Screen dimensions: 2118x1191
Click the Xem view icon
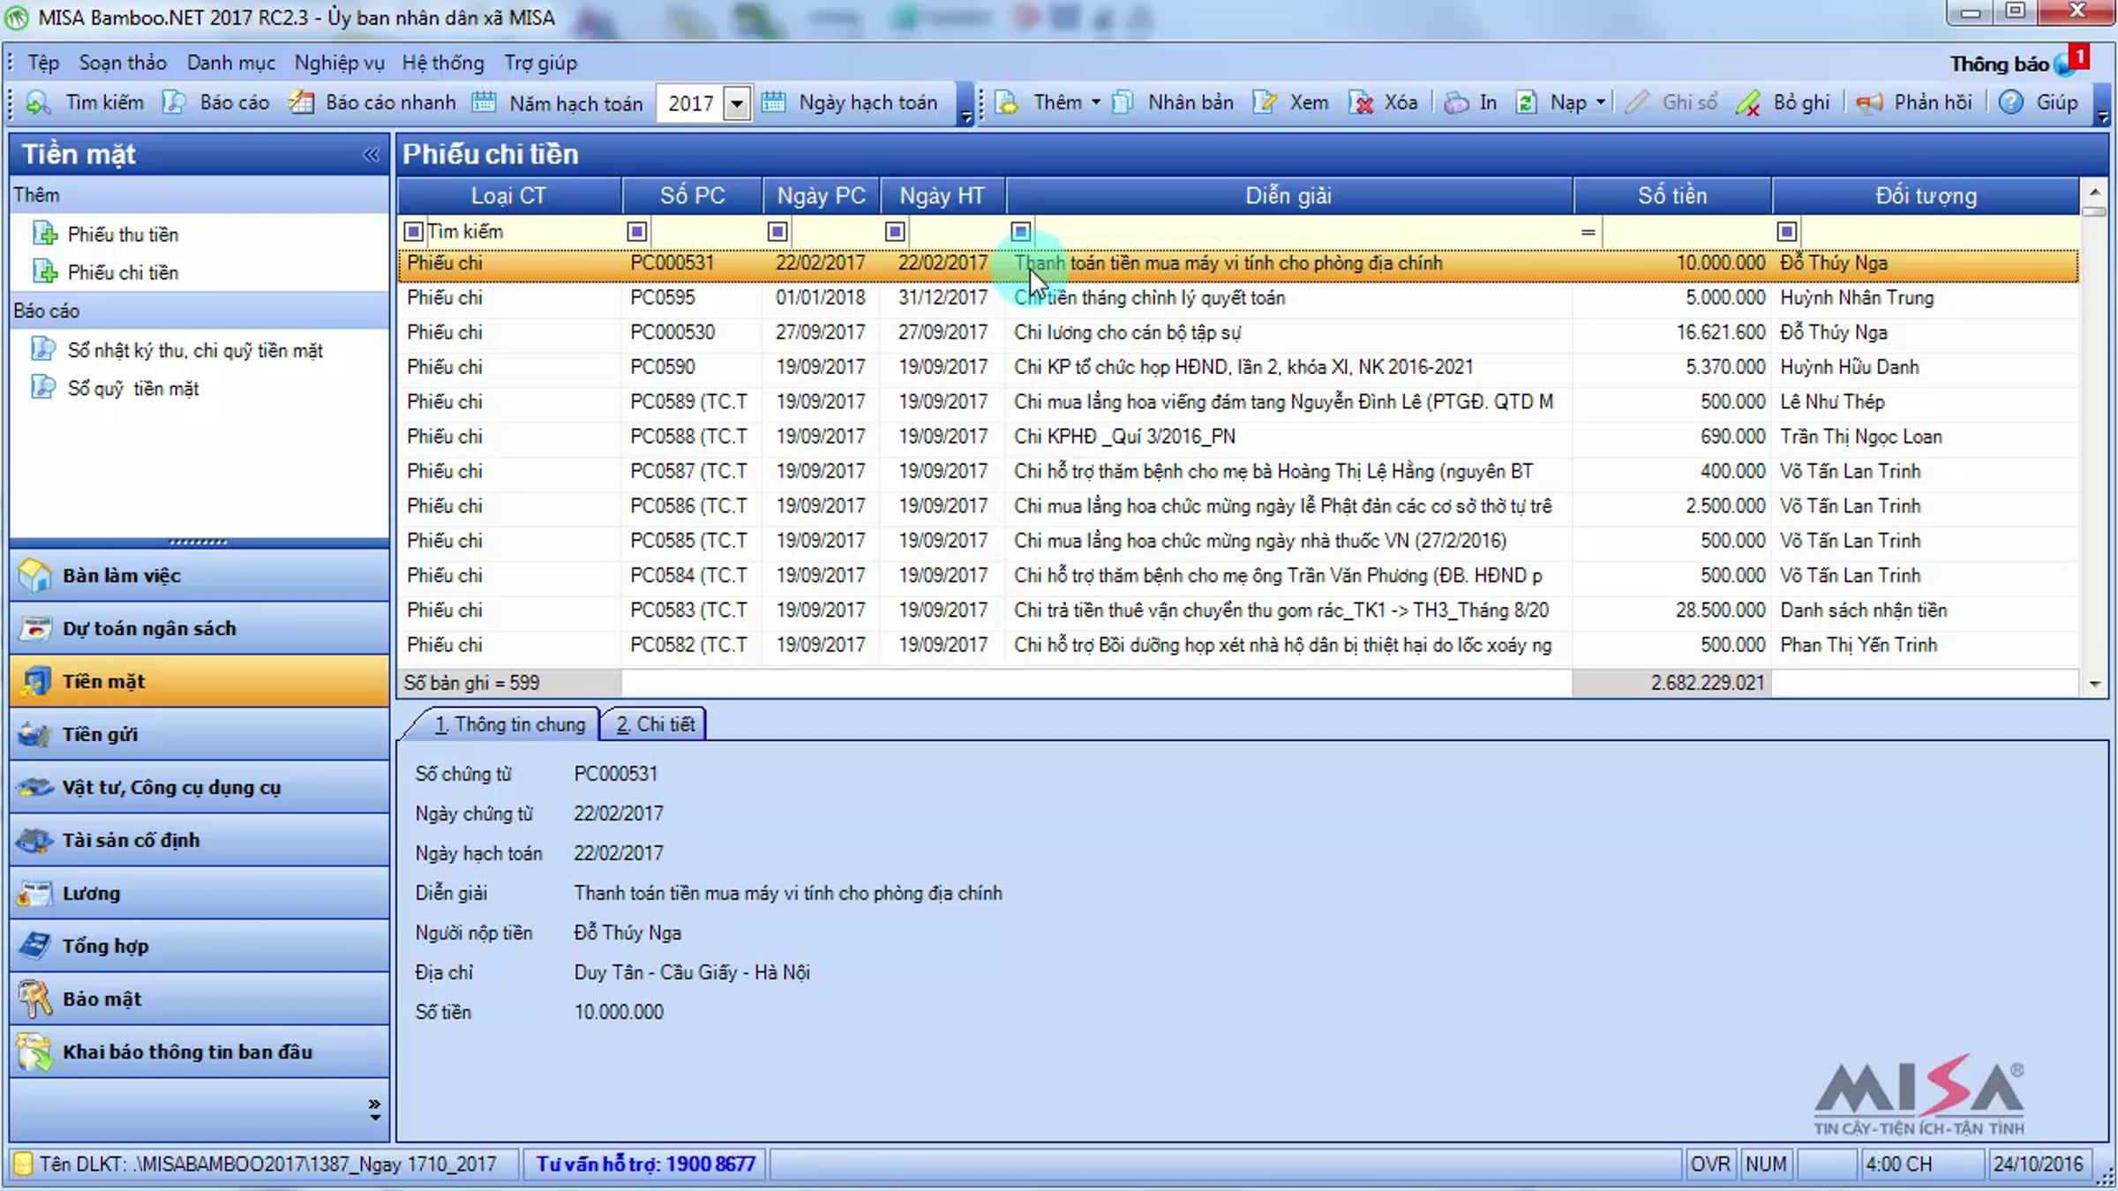[1264, 103]
